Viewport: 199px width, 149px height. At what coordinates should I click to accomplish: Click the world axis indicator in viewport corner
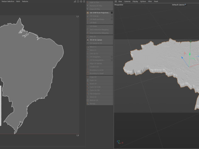[119, 142]
